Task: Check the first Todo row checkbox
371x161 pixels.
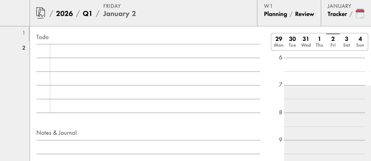Action: 43,51
